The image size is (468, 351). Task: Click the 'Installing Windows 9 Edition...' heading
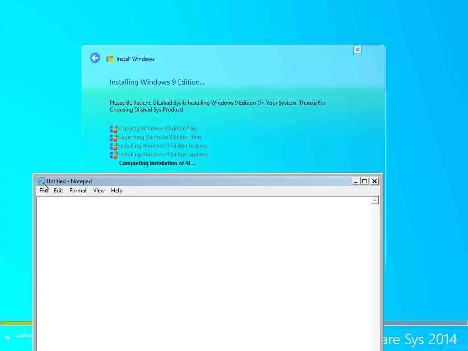pos(157,82)
